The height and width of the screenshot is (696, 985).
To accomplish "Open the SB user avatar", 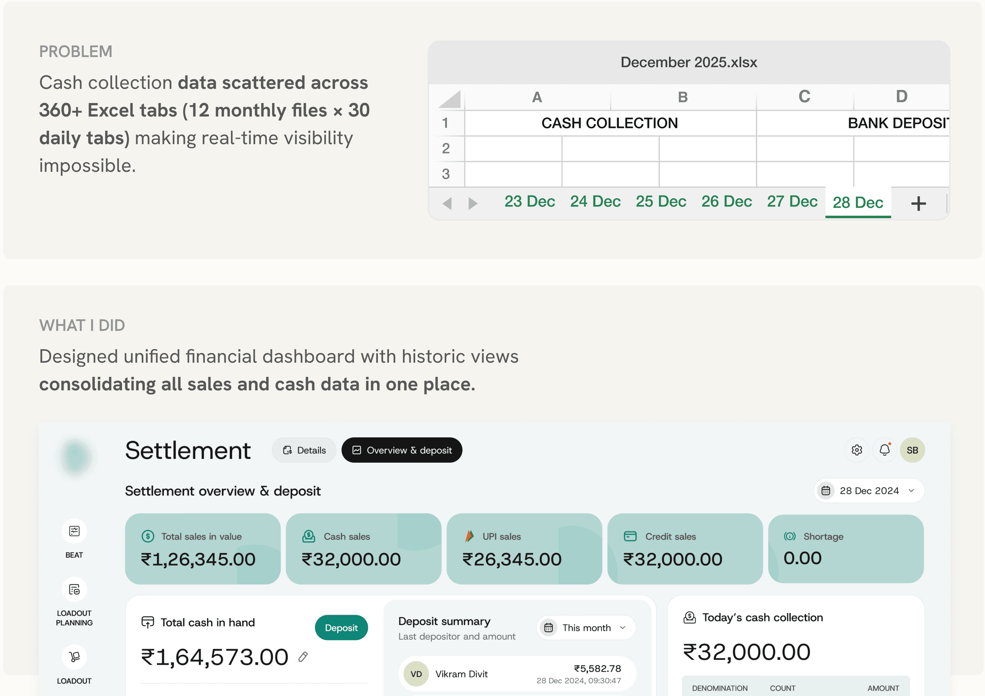I will 912,450.
